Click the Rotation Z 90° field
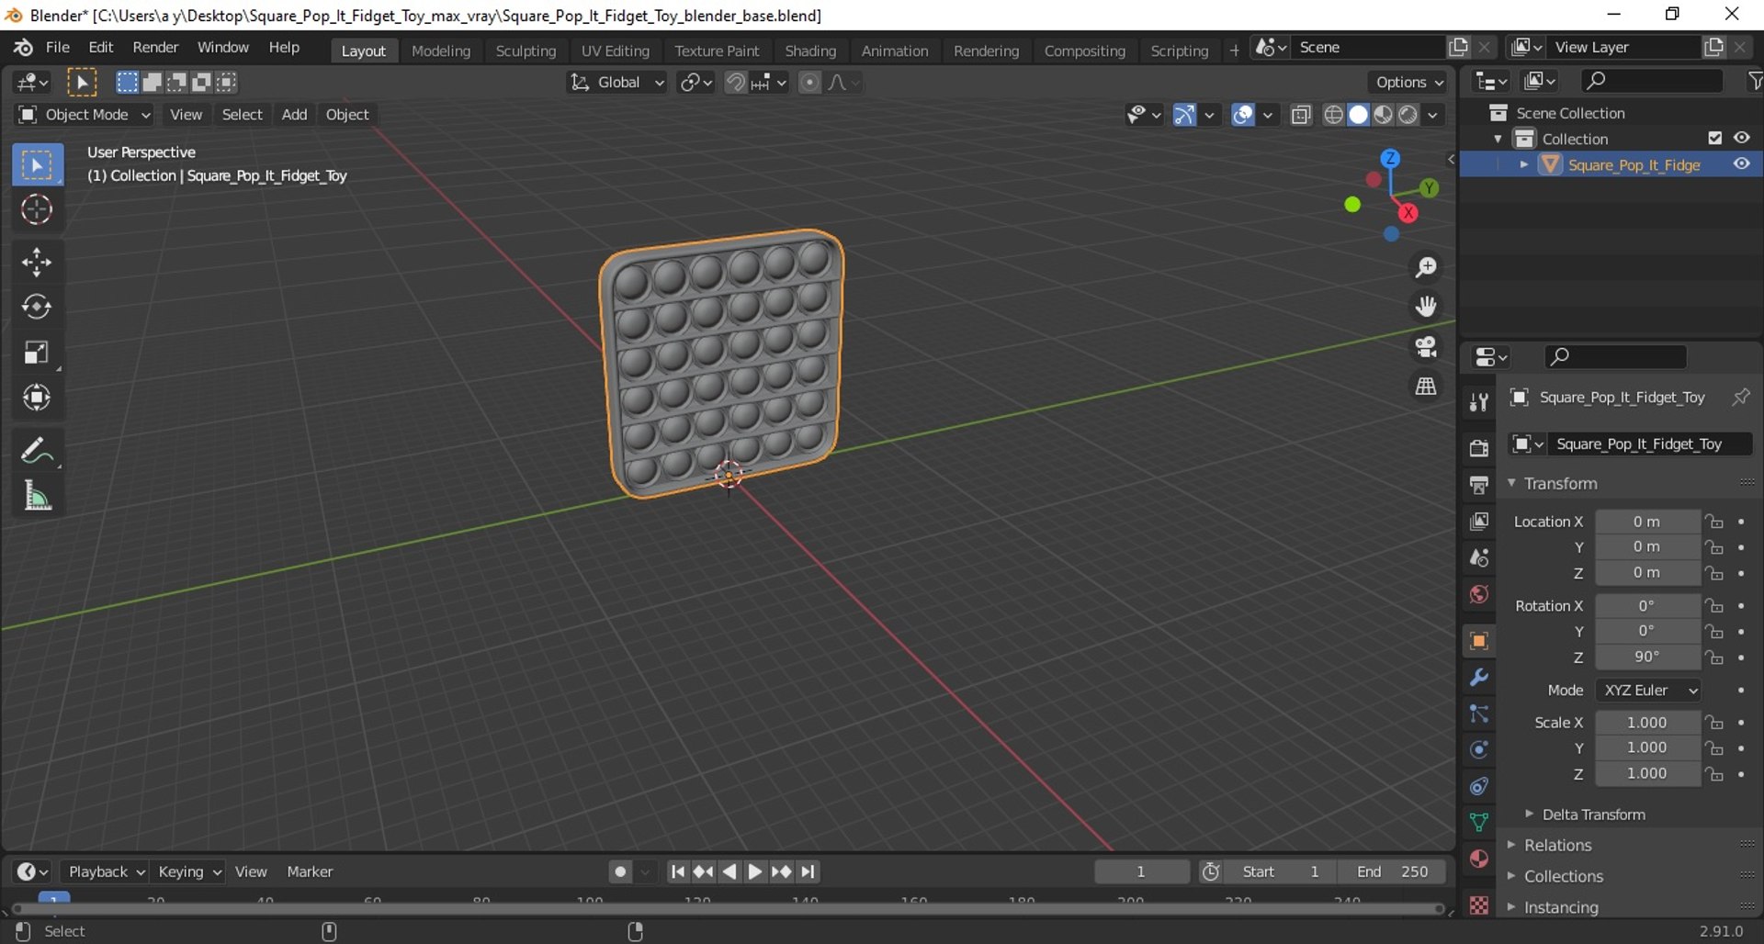This screenshot has width=1764, height=944. click(x=1647, y=657)
